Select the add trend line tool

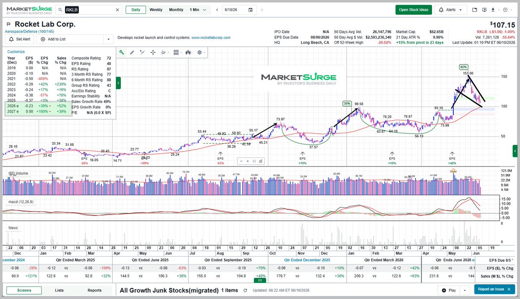pyautogui.click(x=143, y=52)
